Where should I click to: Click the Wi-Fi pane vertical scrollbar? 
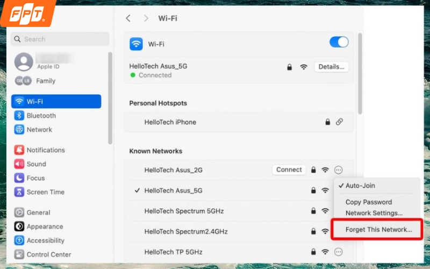[360, 74]
